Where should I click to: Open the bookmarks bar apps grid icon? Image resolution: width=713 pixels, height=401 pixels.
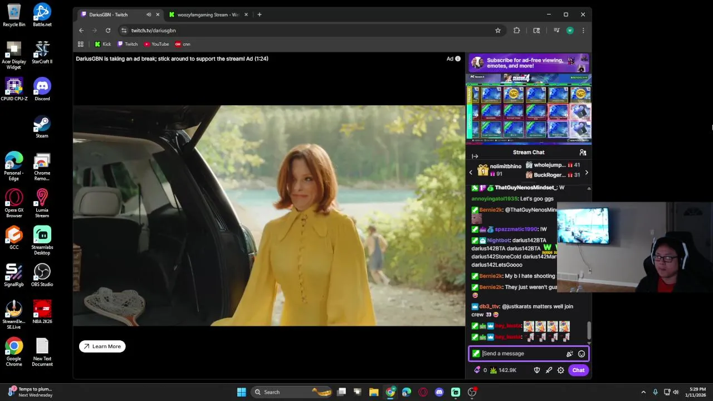[x=81, y=44]
